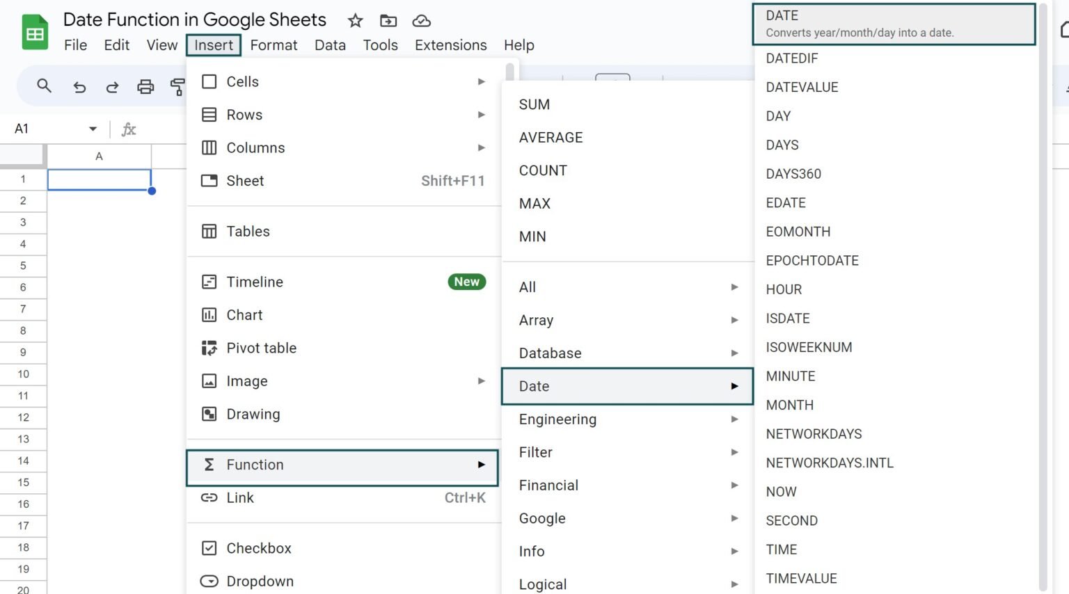
Task: Select the NOW function
Action: click(x=781, y=492)
